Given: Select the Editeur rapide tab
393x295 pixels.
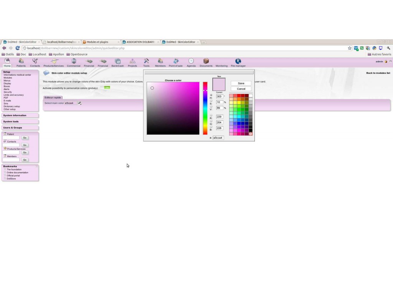Looking at the screenshot, I should [x=53, y=98].
